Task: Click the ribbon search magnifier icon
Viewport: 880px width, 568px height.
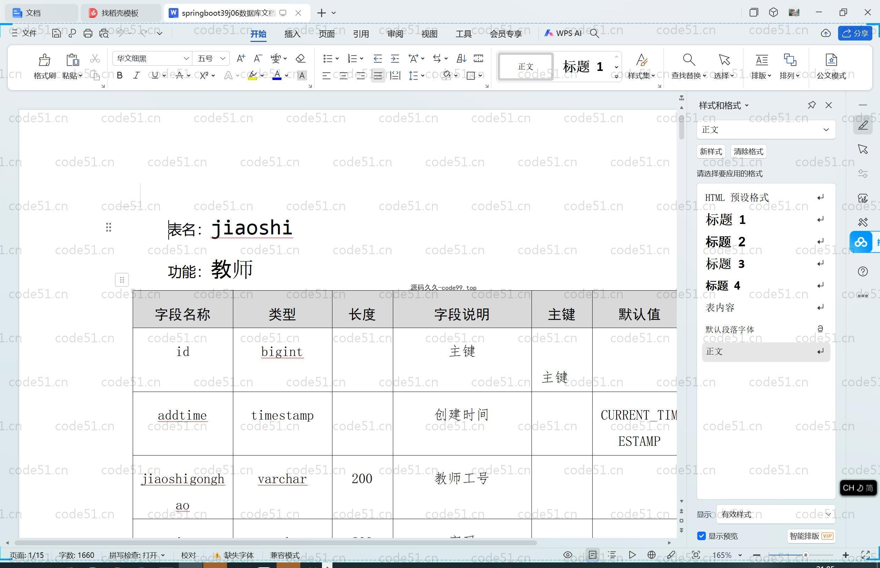Action: tap(594, 34)
